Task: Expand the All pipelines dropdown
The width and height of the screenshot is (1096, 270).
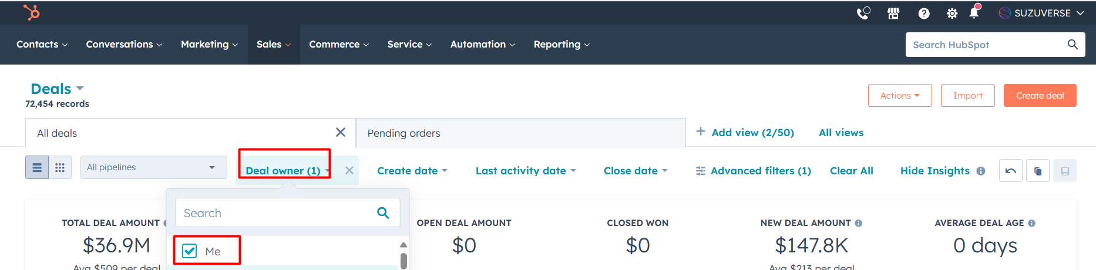Action: pos(153,167)
